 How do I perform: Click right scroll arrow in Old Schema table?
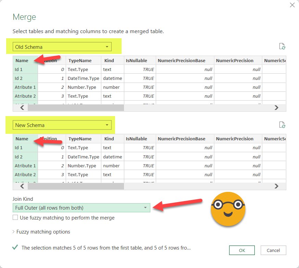point(276,108)
